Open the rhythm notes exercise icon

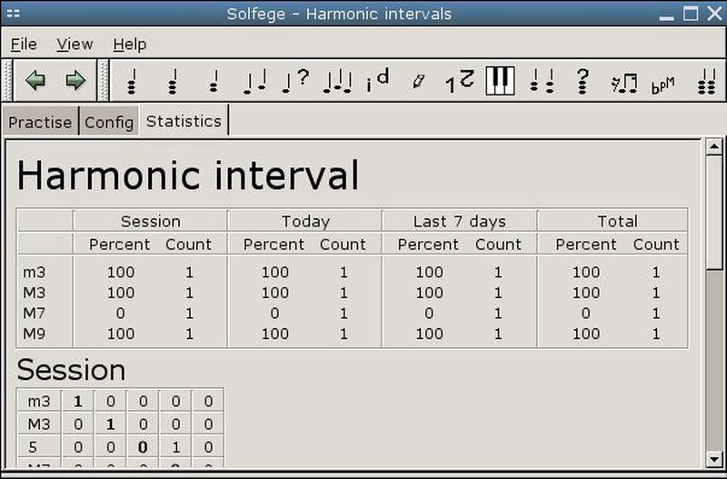click(x=623, y=83)
